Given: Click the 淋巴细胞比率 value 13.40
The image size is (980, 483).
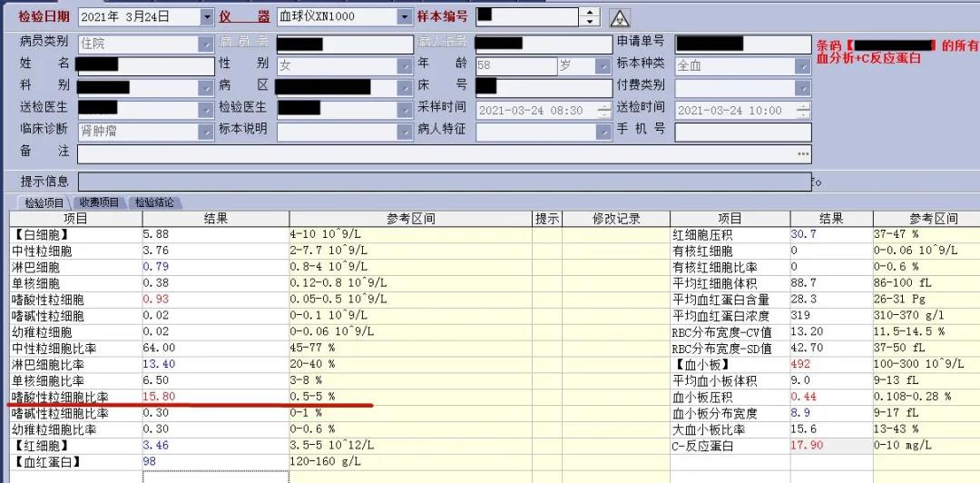Looking at the screenshot, I should (160, 365).
